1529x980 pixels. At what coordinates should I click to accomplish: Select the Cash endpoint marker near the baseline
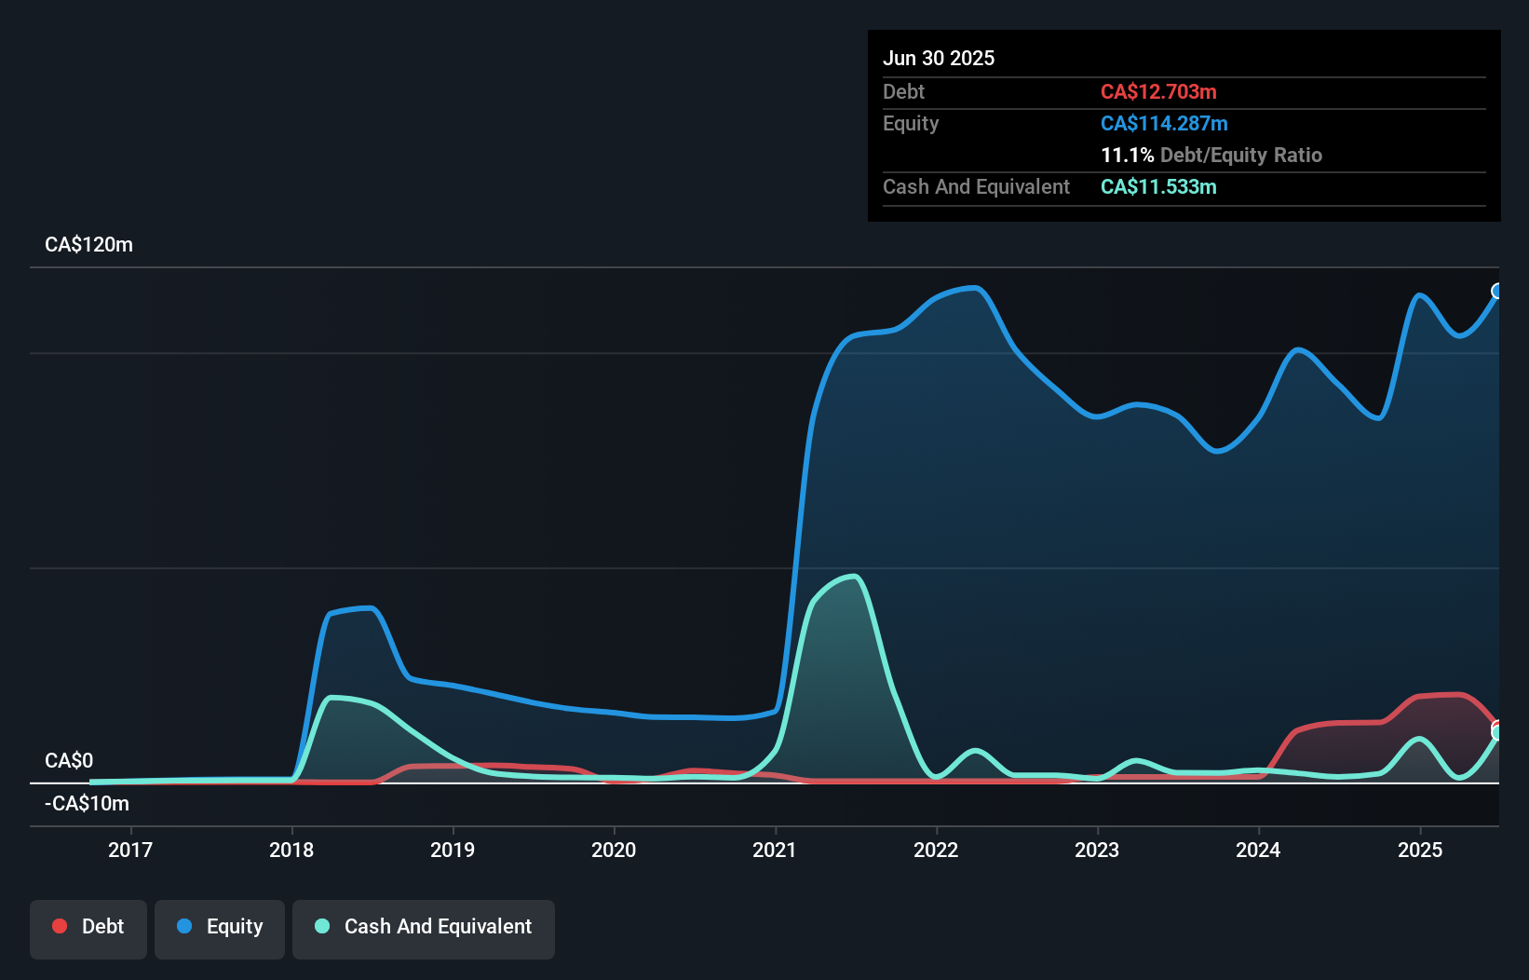[1497, 730]
